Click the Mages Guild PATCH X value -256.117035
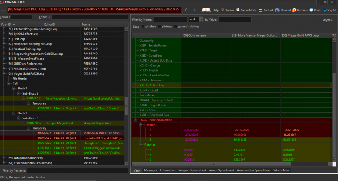 [291, 130]
